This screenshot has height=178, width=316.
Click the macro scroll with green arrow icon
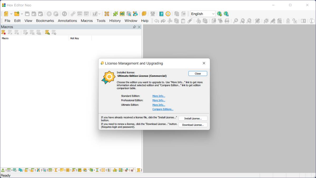point(47,32)
